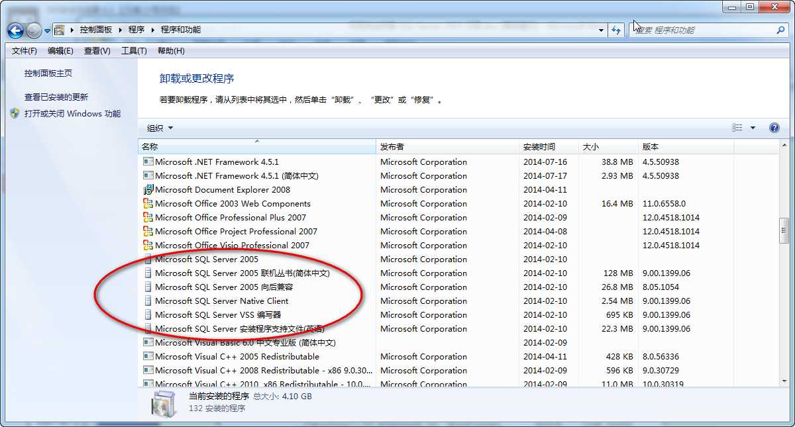This screenshot has height=427, width=795.
Task: Click the Microsoft Office 2003 Web Components icon
Action: tap(149, 203)
